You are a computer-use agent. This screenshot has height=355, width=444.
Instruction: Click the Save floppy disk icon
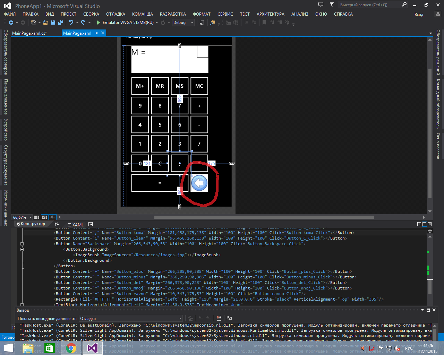[x=53, y=23]
